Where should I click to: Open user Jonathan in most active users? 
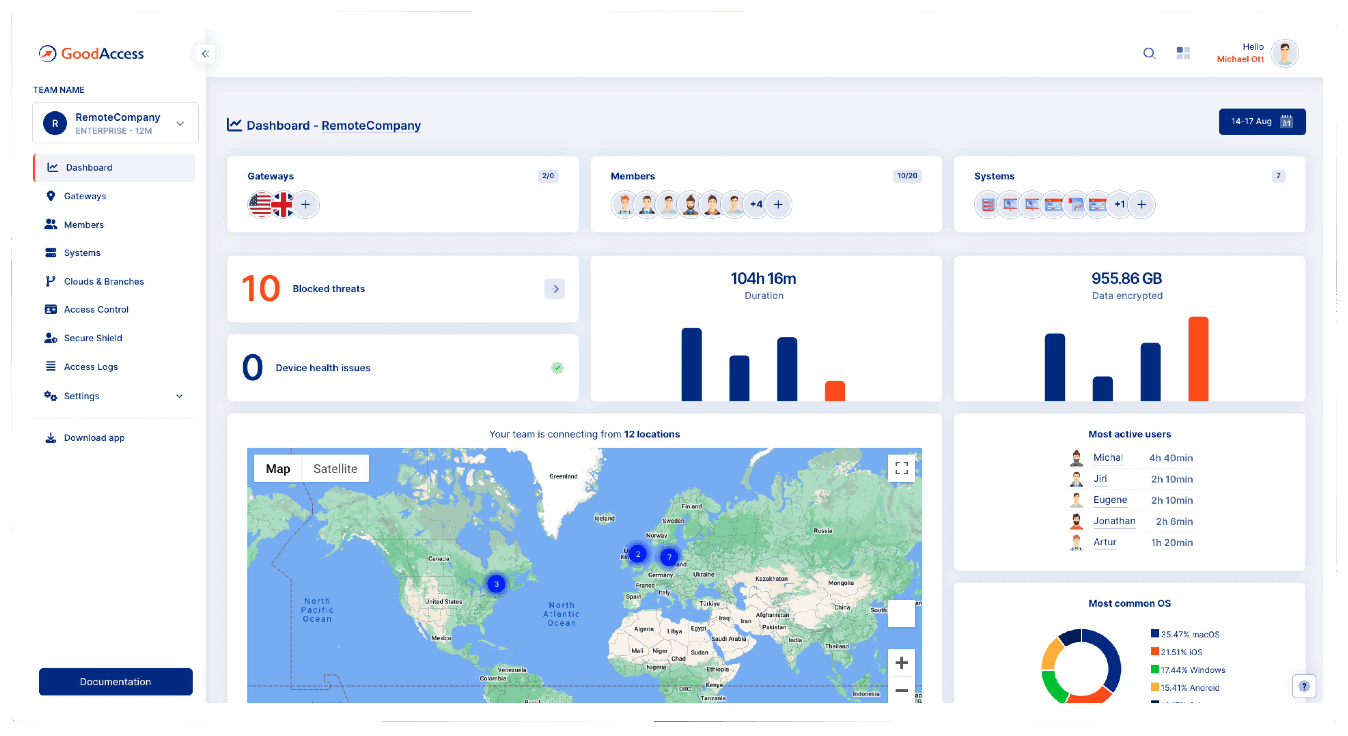(x=1114, y=521)
